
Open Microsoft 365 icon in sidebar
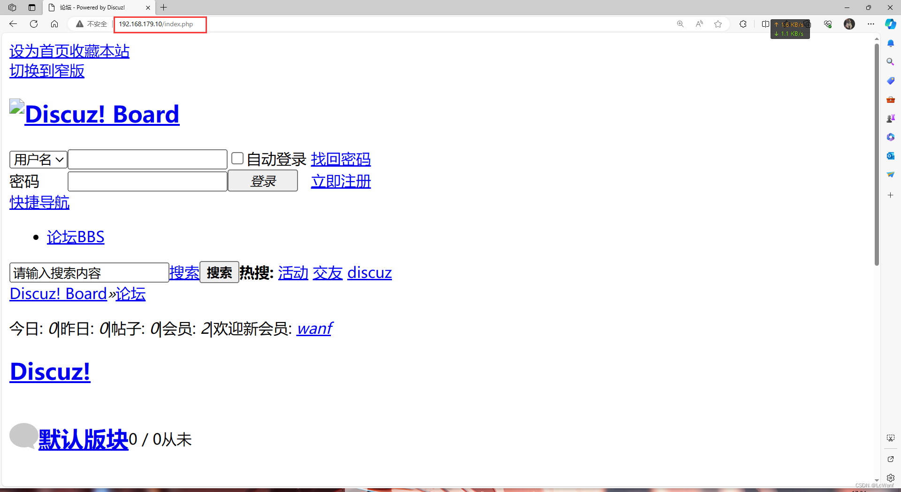pos(890,137)
